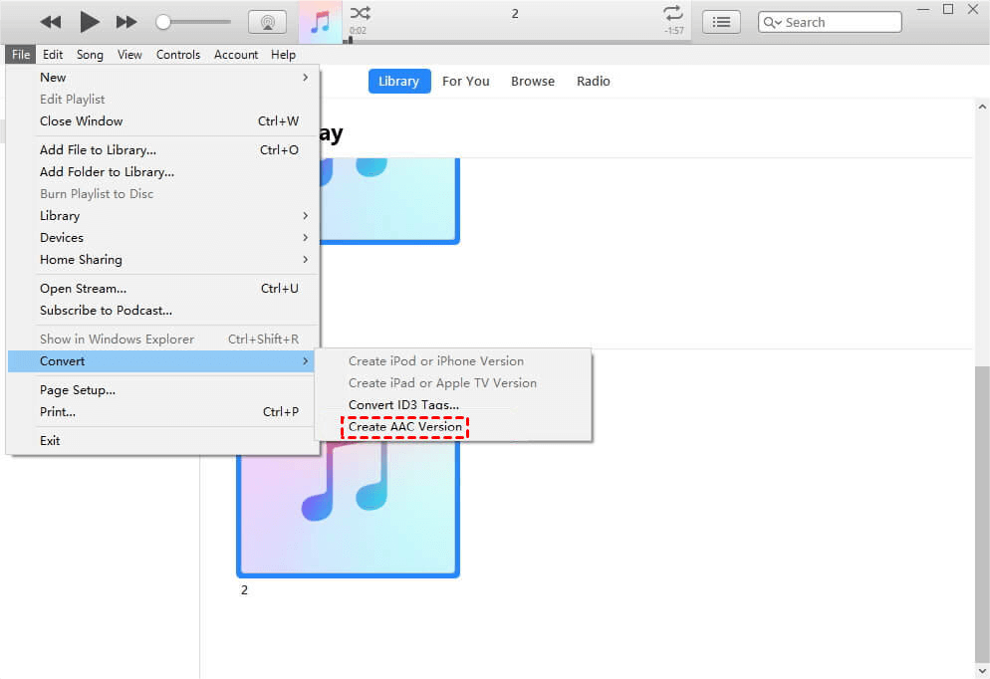Click the music note Library icon

(320, 22)
